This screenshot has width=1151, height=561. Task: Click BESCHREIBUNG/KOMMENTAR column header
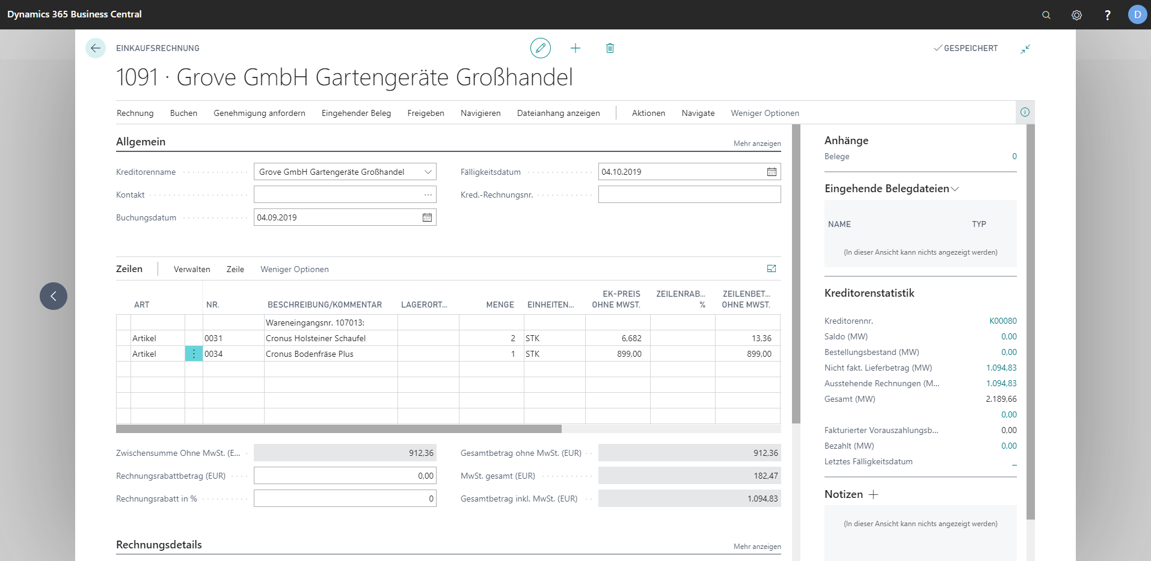pyautogui.click(x=325, y=305)
